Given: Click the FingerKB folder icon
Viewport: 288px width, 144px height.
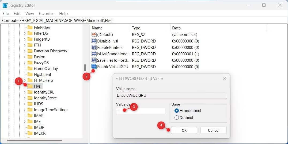Looking at the screenshot, I should pos(30,39).
